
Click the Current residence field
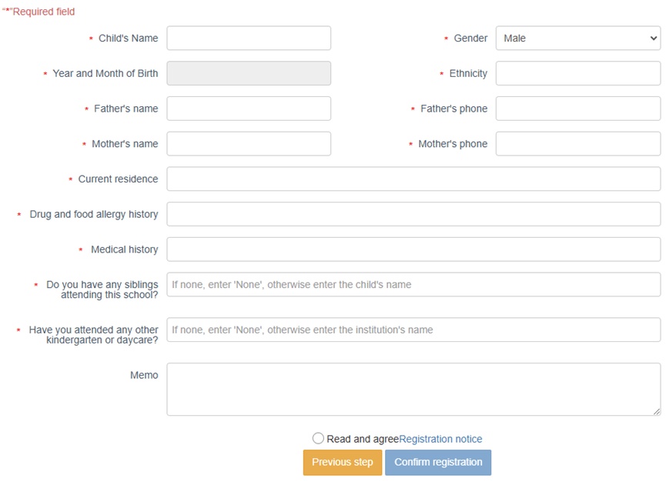pos(413,179)
